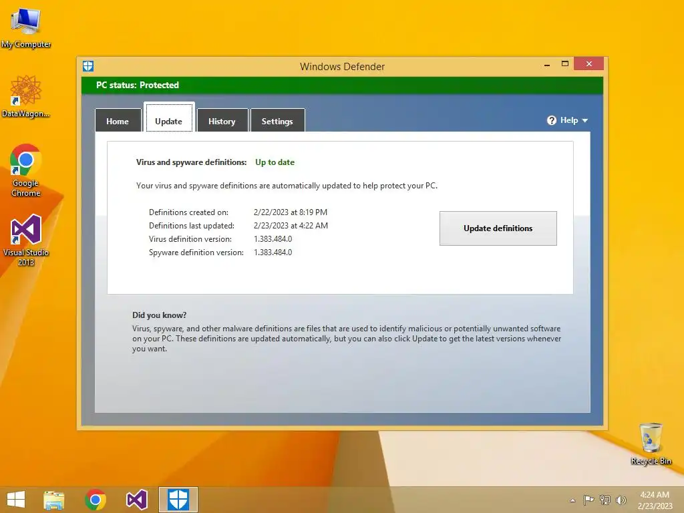Show hidden tray icons arrow
This screenshot has height=513, width=684.
pyautogui.click(x=572, y=500)
